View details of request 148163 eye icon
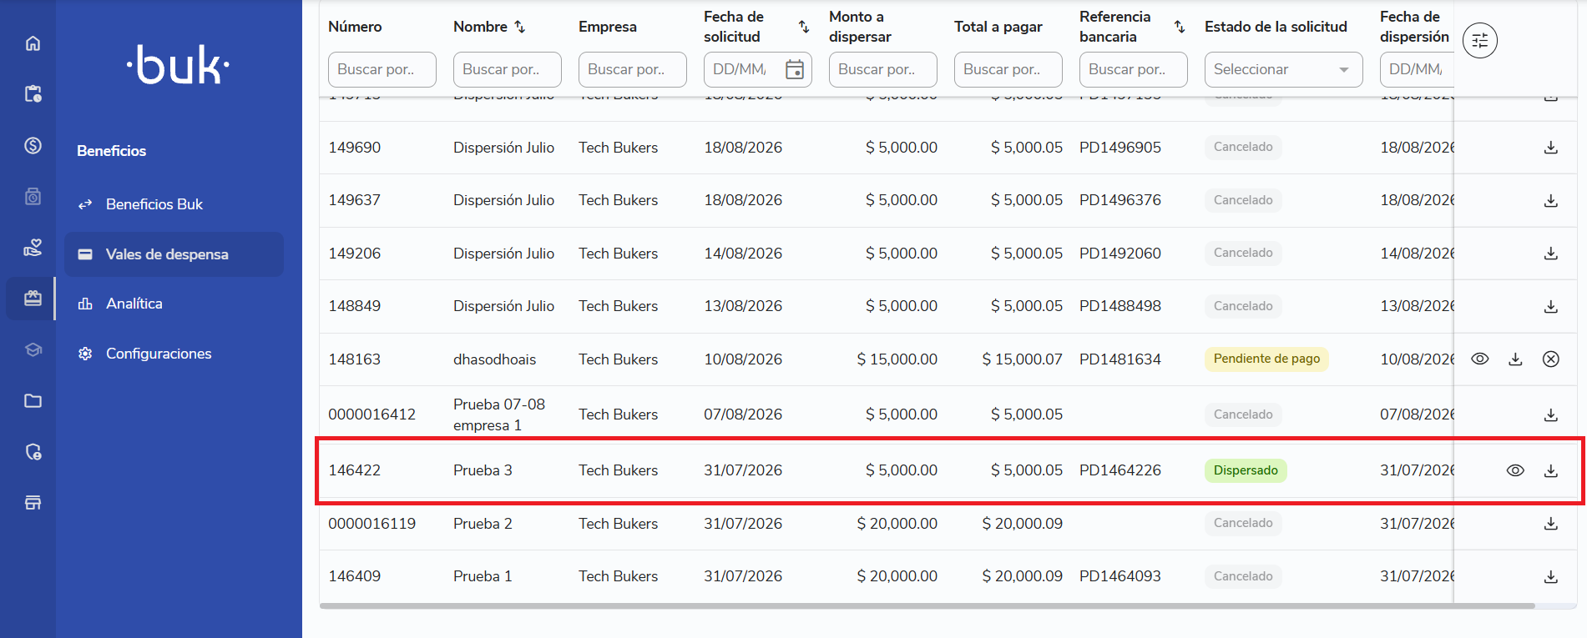The height and width of the screenshot is (638, 1587). click(x=1480, y=359)
